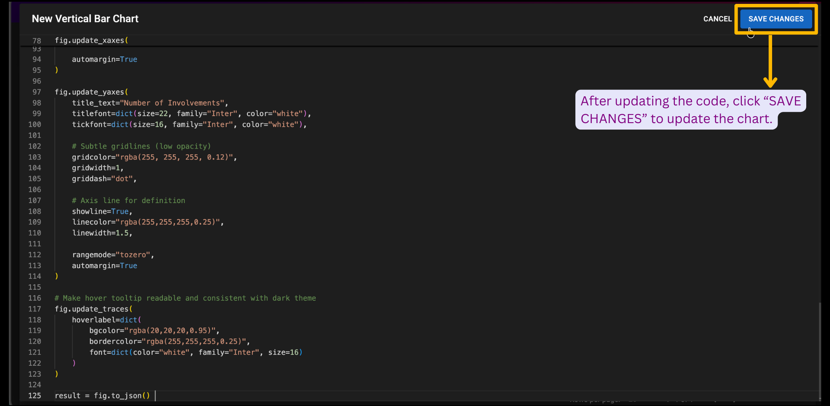Click the SAVE CHANGES button
Image resolution: width=830 pixels, height=406 pixels.
click(x=776, y=19)
